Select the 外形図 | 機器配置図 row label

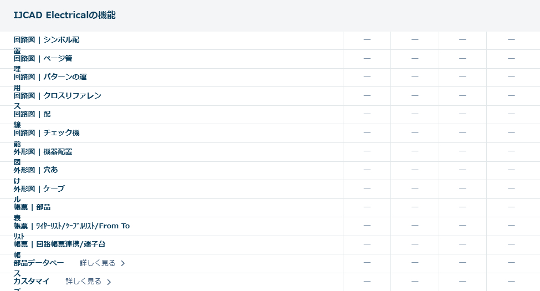(x=43, y=151)
